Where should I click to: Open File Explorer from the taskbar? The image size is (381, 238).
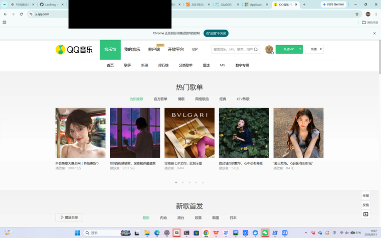point(147,233)
